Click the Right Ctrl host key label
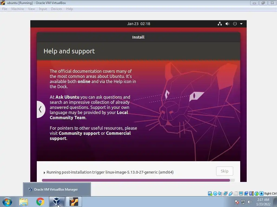 (x=270, y=194)
